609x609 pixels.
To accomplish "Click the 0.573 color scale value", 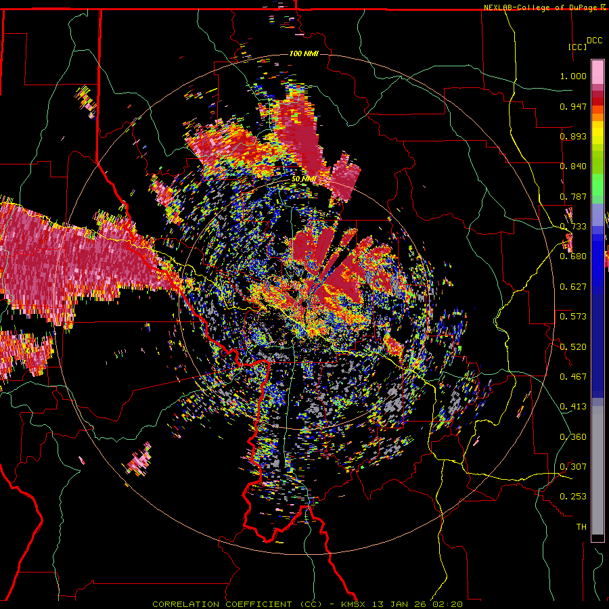I will pyautogui.click(x=573, y=317).
